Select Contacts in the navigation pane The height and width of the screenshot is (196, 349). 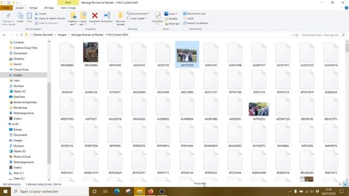[x=19, y=42]
